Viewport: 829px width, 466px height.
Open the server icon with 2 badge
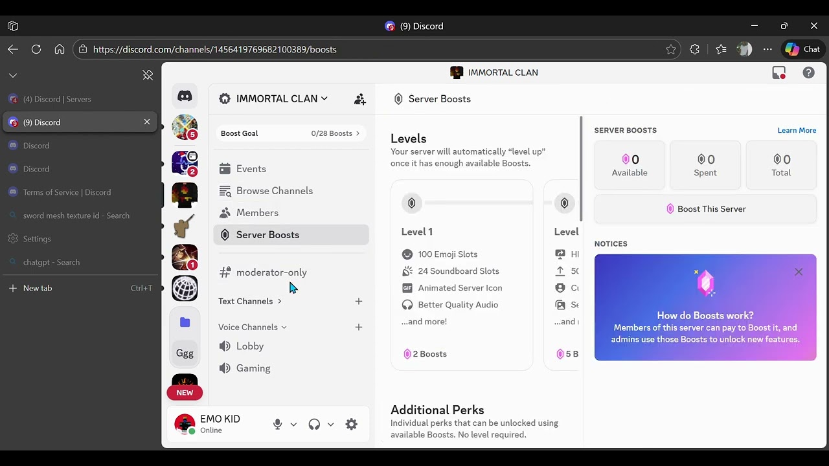185,163
